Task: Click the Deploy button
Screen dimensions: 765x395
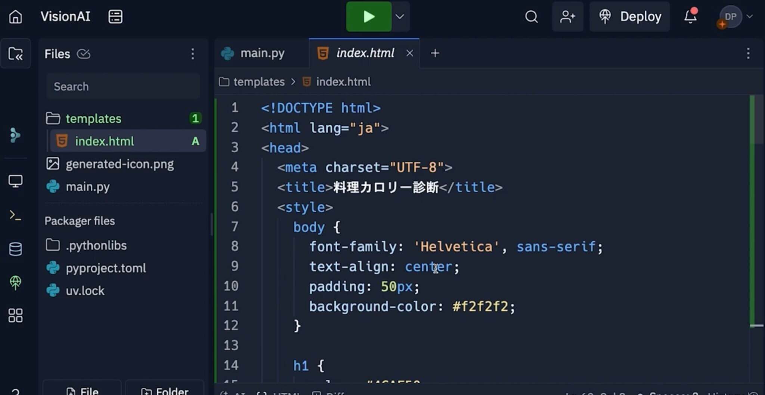Action: [x=630, y=17]
